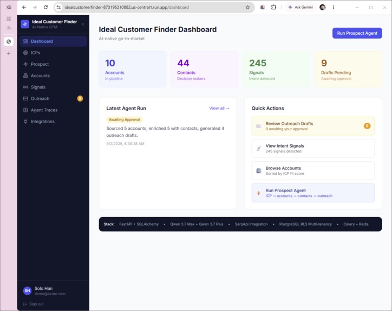Click the Qwen 3.7 Max + Qwen 3.7 Plus label
Viewport: 392px width, 311px height.
pos(197,224)
